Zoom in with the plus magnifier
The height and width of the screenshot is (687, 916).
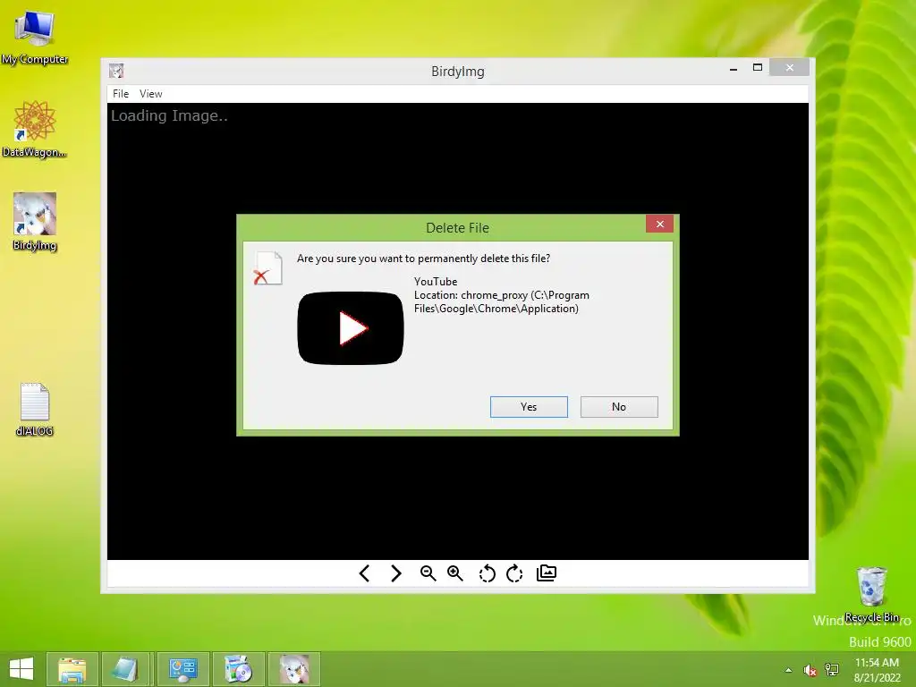[x=455, y=573]
